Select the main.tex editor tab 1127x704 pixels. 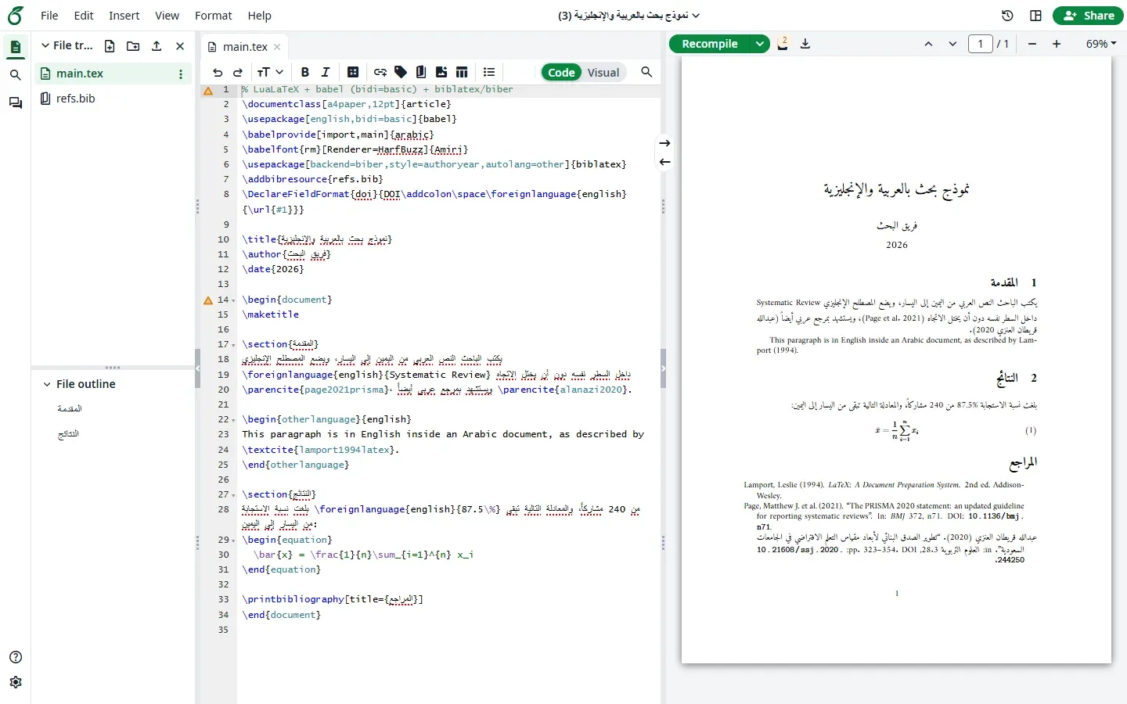click(x=245, y=47)
